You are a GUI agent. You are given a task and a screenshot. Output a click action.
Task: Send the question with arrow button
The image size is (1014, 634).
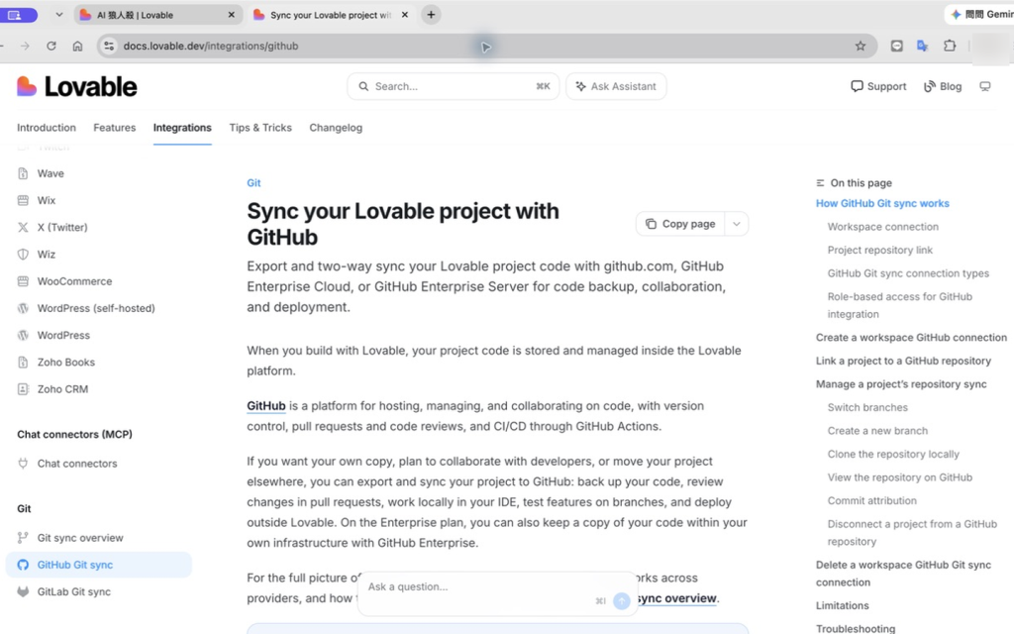(x=622, y=601)
